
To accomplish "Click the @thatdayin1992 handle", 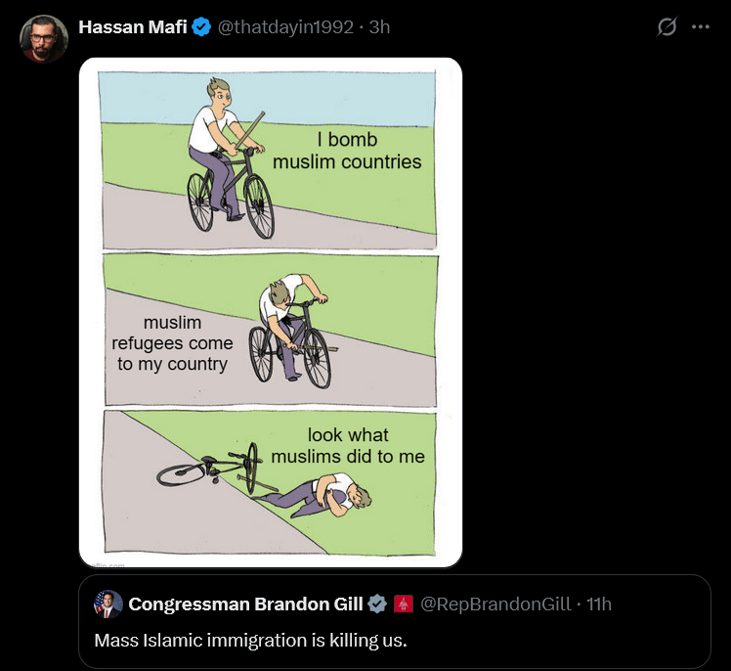I will pyautogui.click(x=284, y=27).
